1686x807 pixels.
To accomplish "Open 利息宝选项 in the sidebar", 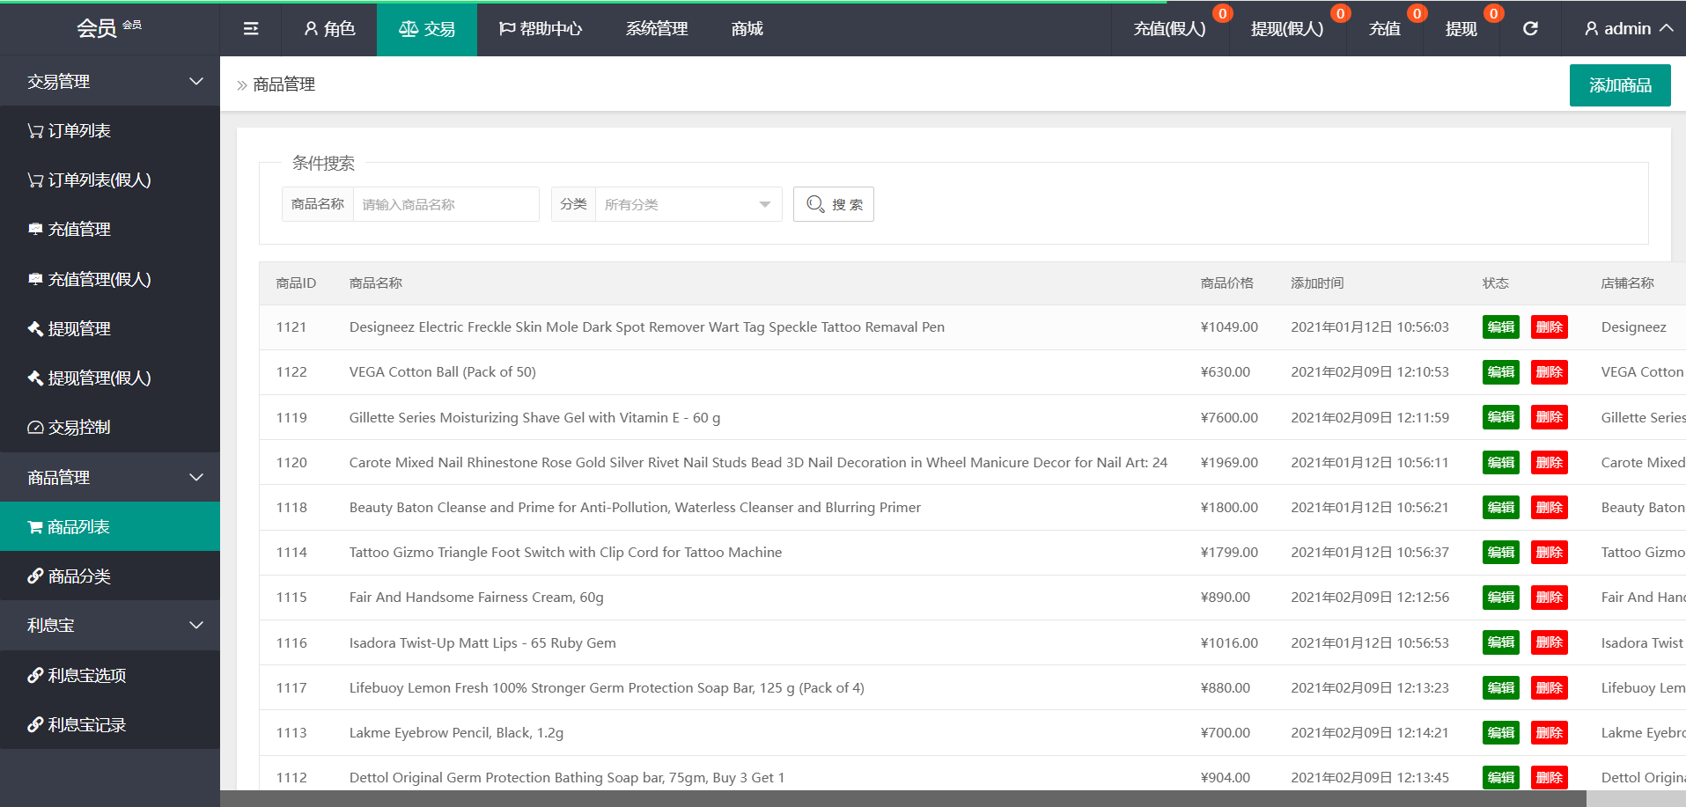I will tap(86, 675).
